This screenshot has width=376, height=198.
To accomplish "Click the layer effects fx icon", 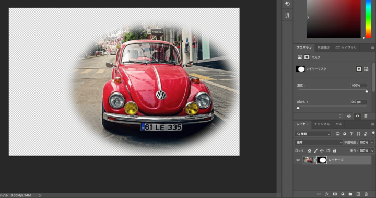I will point(327,194).
